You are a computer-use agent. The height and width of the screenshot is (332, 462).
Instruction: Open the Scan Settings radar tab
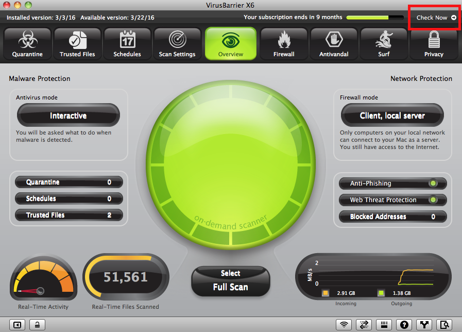tap(177, 44)
